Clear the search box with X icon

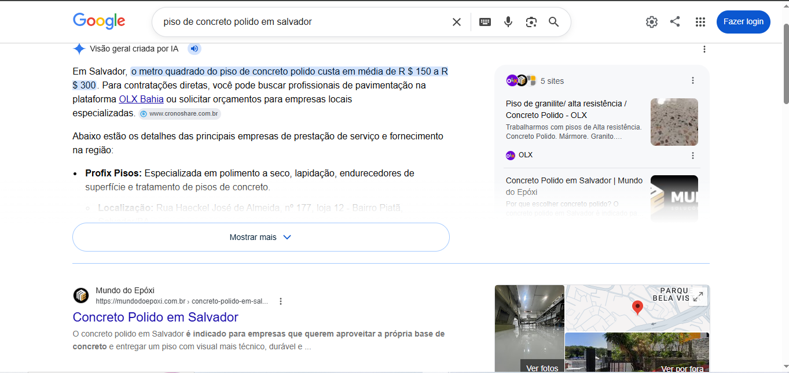tap(457, 22)
